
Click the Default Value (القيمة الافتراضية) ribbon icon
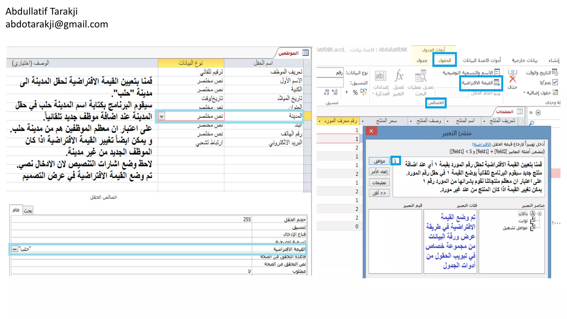(497, 83)
